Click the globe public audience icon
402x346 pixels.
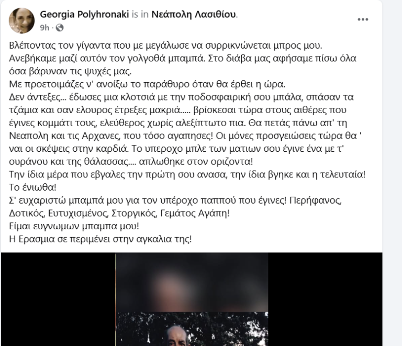(x=60, y=27)
